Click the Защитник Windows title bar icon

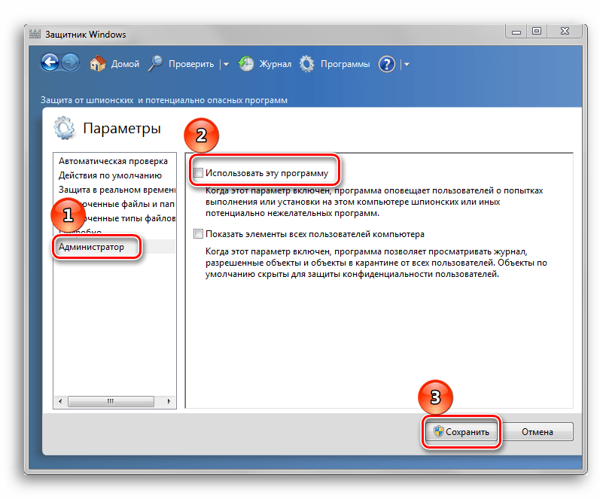35,34
